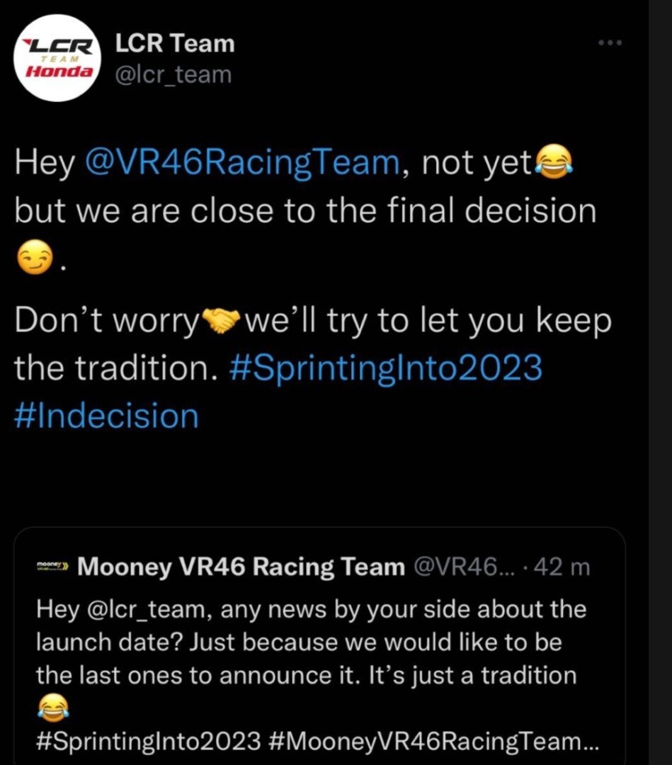672x765 pixels.
Task: Click the laughing emoji in the quoted tweet
Action: [x=52, y=706]
